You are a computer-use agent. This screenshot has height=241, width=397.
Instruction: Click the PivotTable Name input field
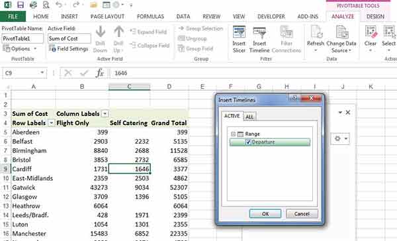(x=22, y=38)
